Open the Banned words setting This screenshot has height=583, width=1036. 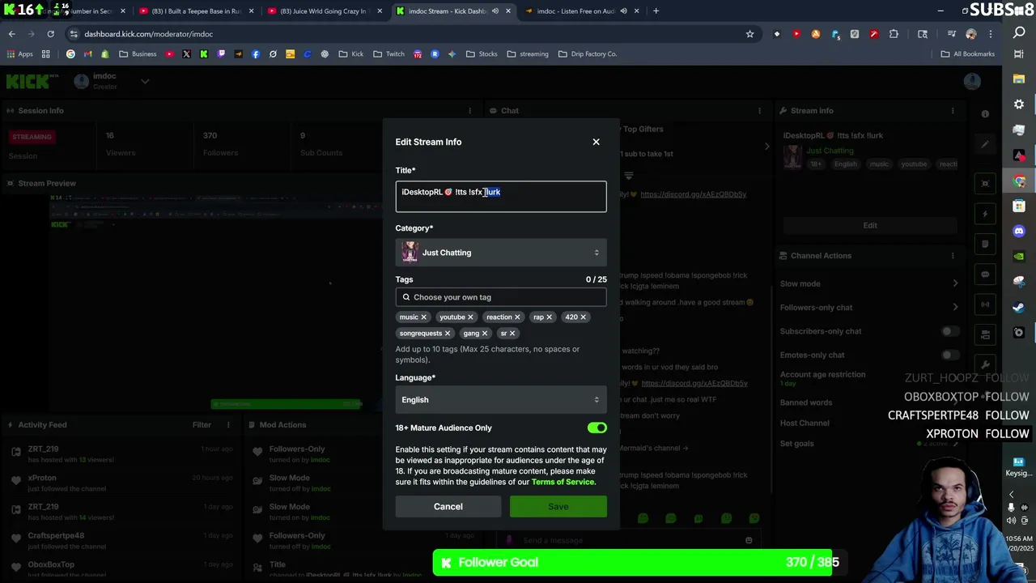click(806, 402)
